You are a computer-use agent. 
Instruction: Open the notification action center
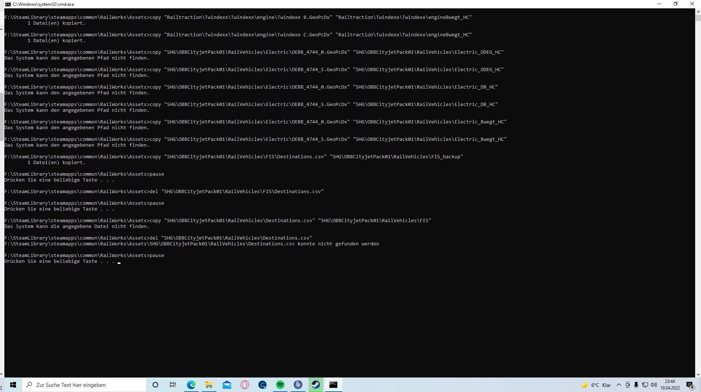click(x=690, y=385)
